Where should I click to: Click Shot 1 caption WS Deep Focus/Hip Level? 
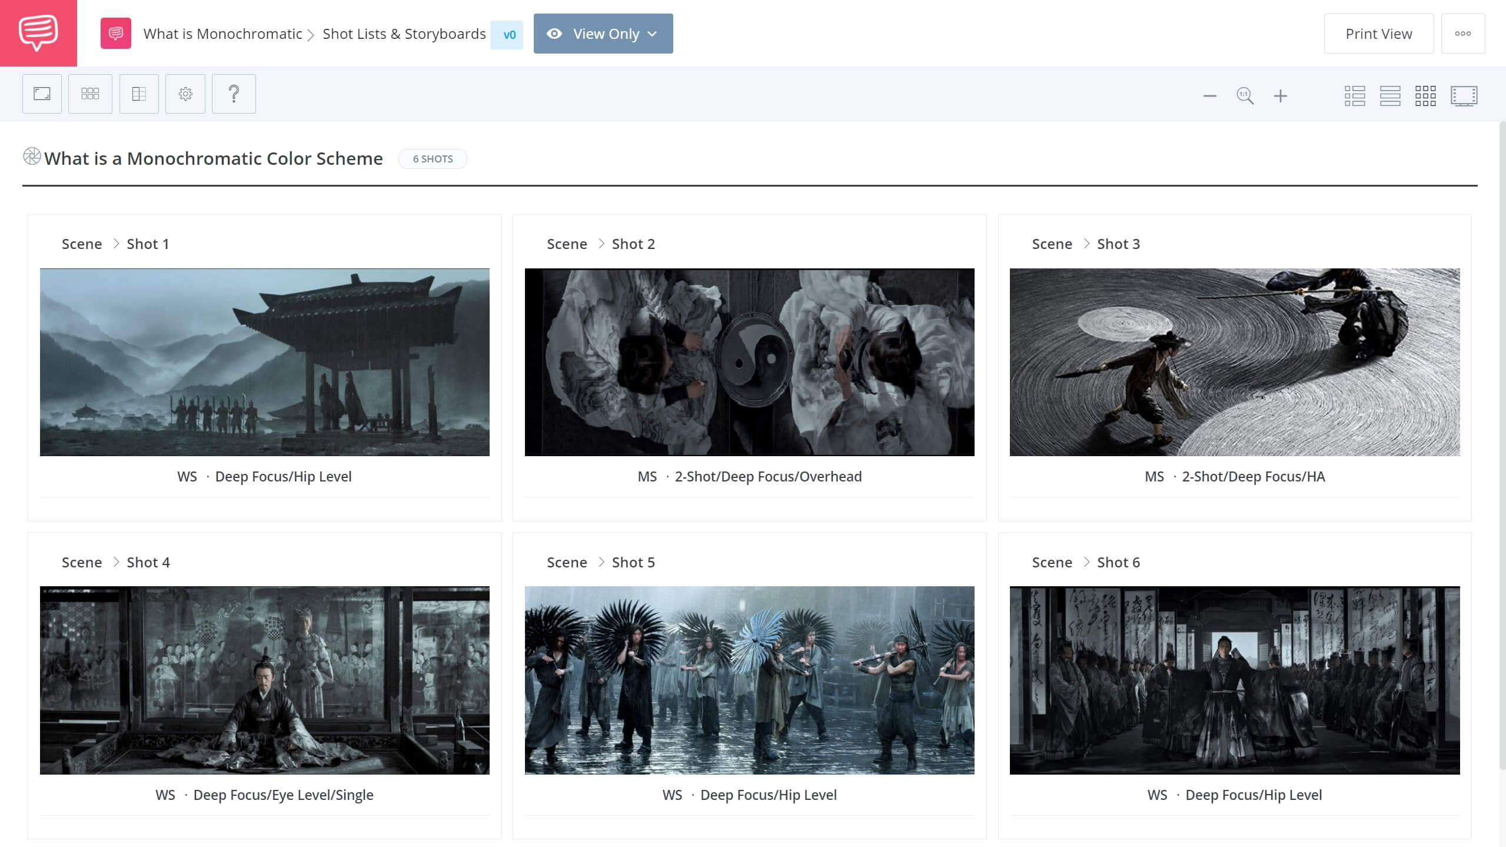pyautogui.click(x=264, y=477)
